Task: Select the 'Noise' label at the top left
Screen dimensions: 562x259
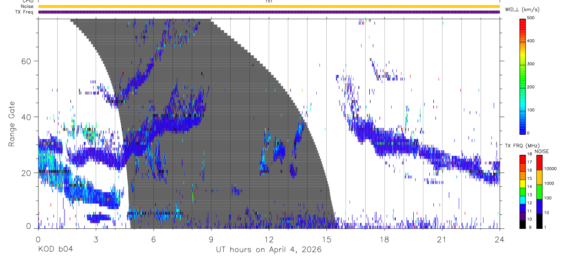Action: click(x=27, y=6)
